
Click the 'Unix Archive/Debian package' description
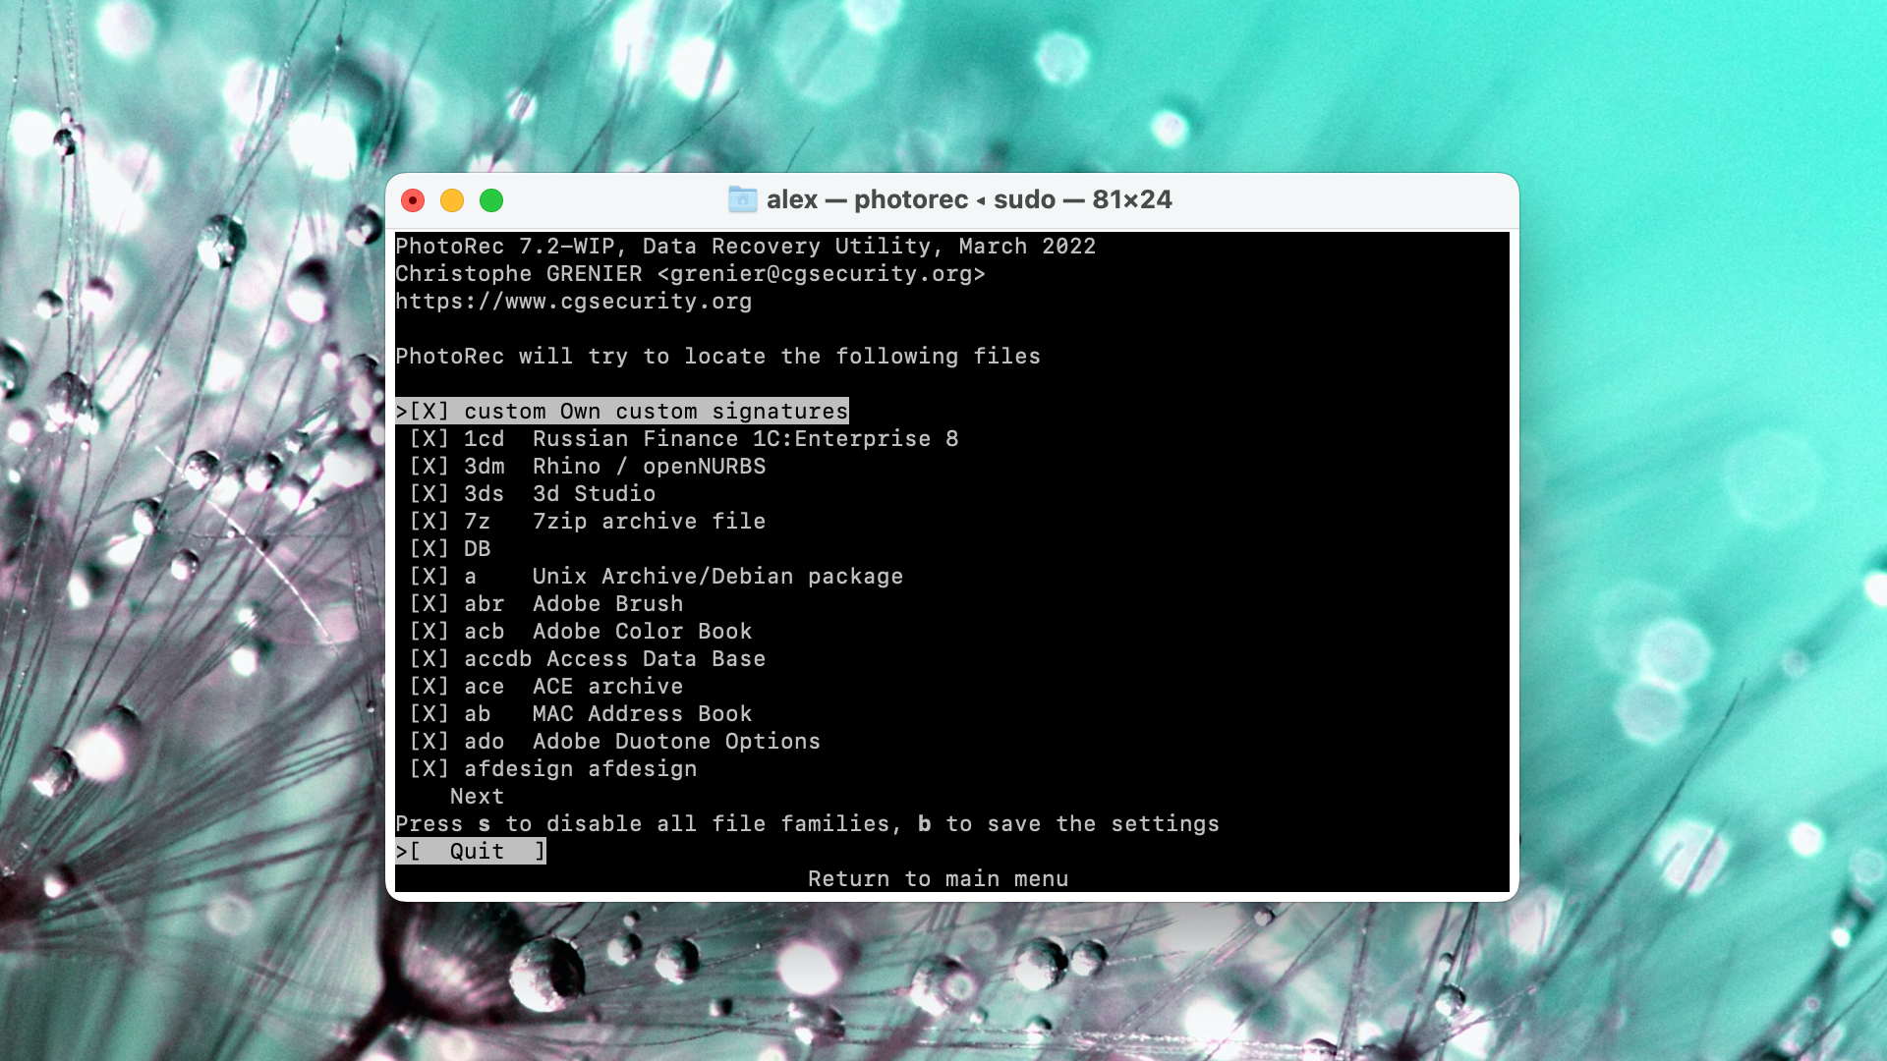pos(717,576)
